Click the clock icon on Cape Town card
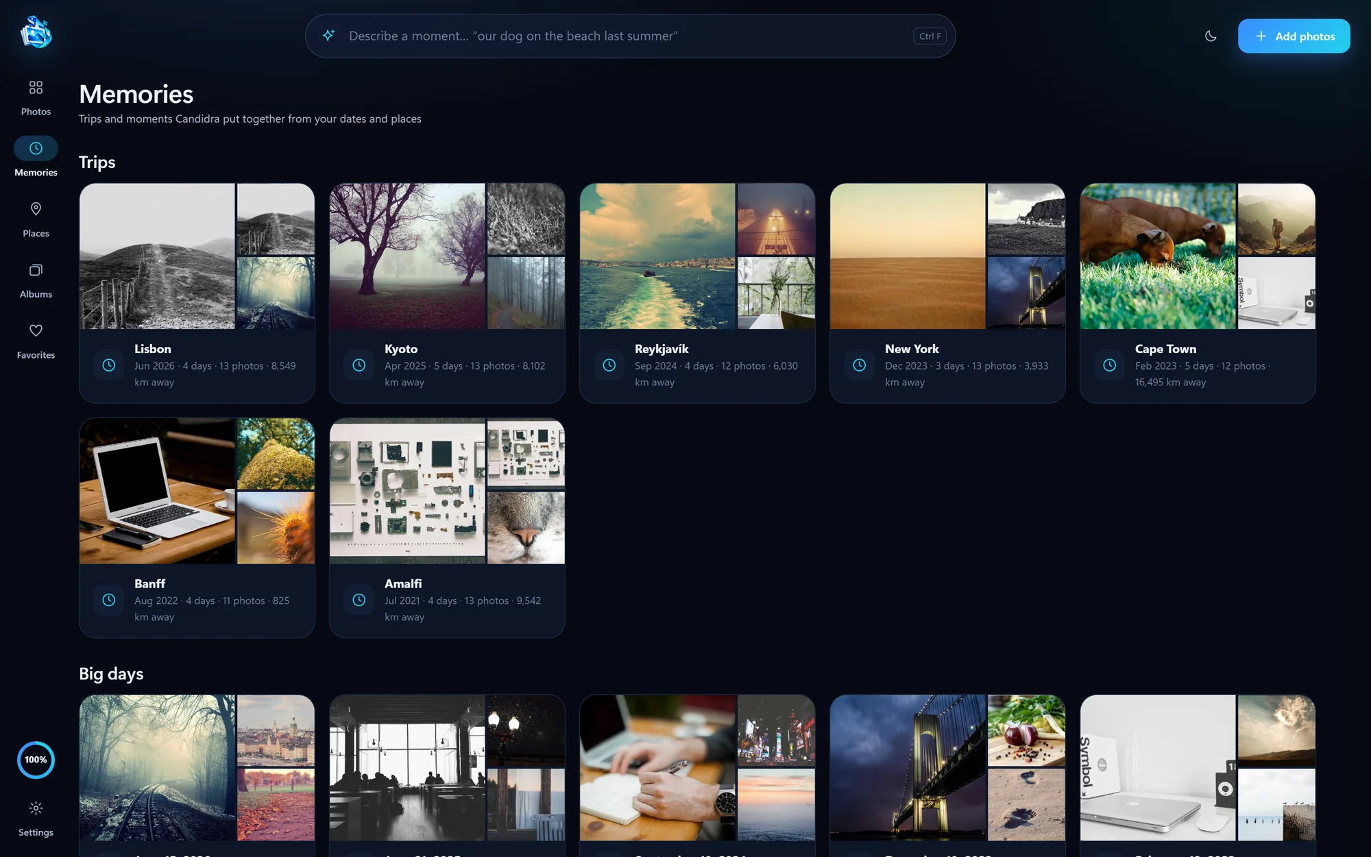 coord(1109,365)
